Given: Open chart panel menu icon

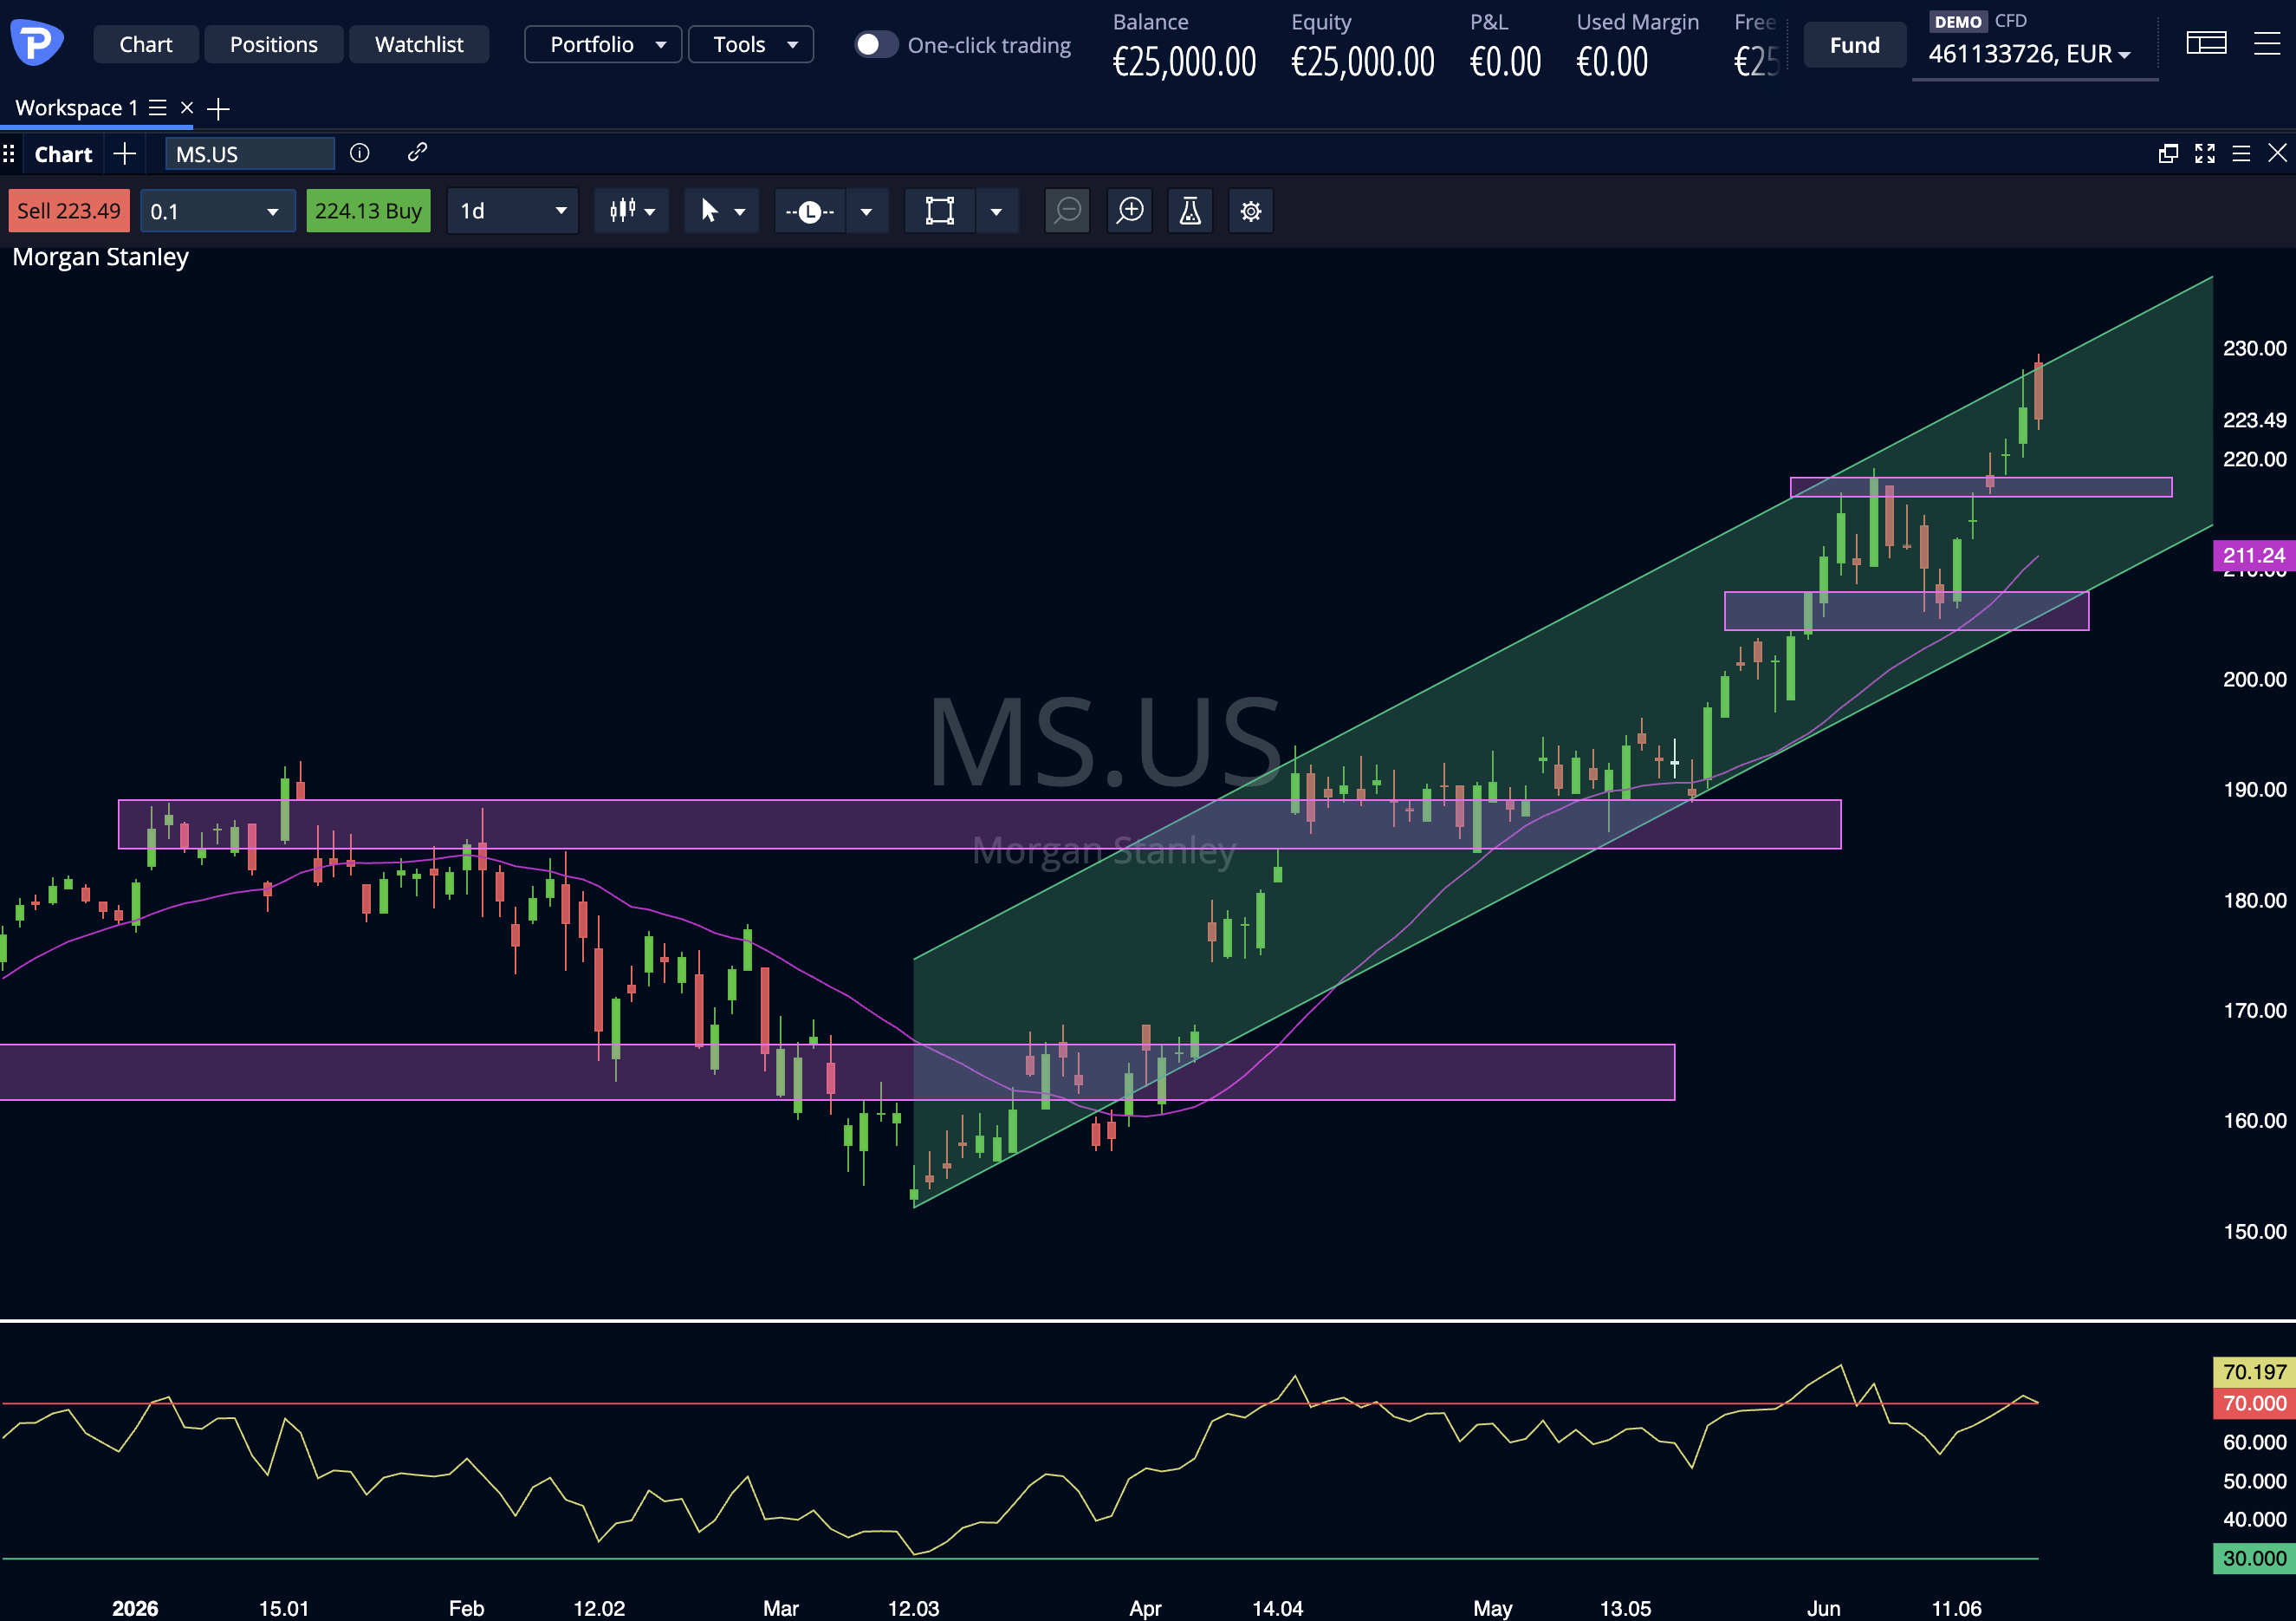Looking at the screenshot, I should point(2241,153).
